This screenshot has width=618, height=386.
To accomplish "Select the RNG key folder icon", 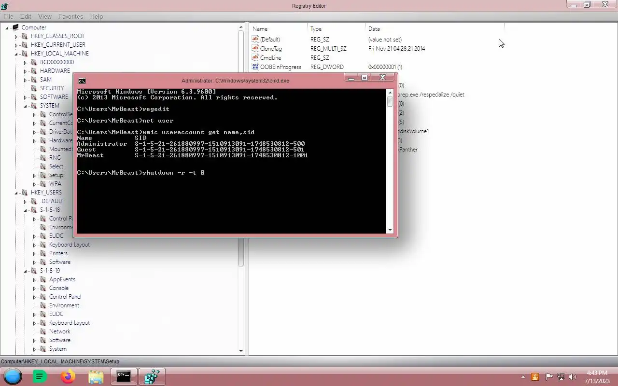I will coord(43,158).
